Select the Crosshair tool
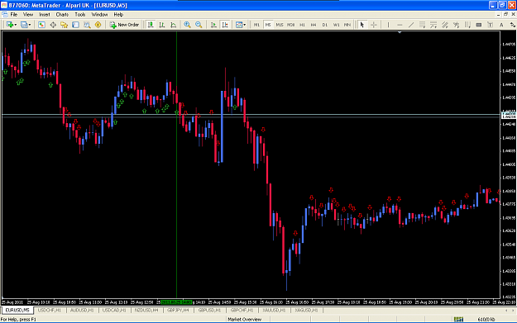This screenshot has width=517, height=323. click(374, 25)
